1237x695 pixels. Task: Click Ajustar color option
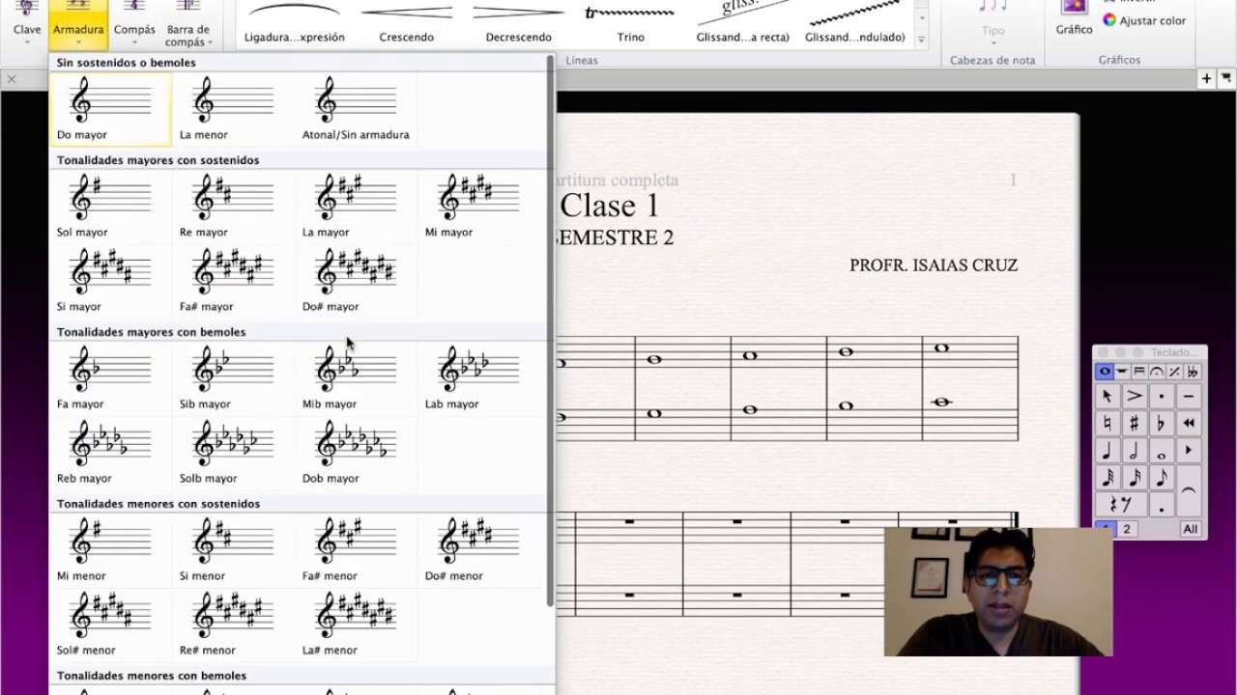1145,20
